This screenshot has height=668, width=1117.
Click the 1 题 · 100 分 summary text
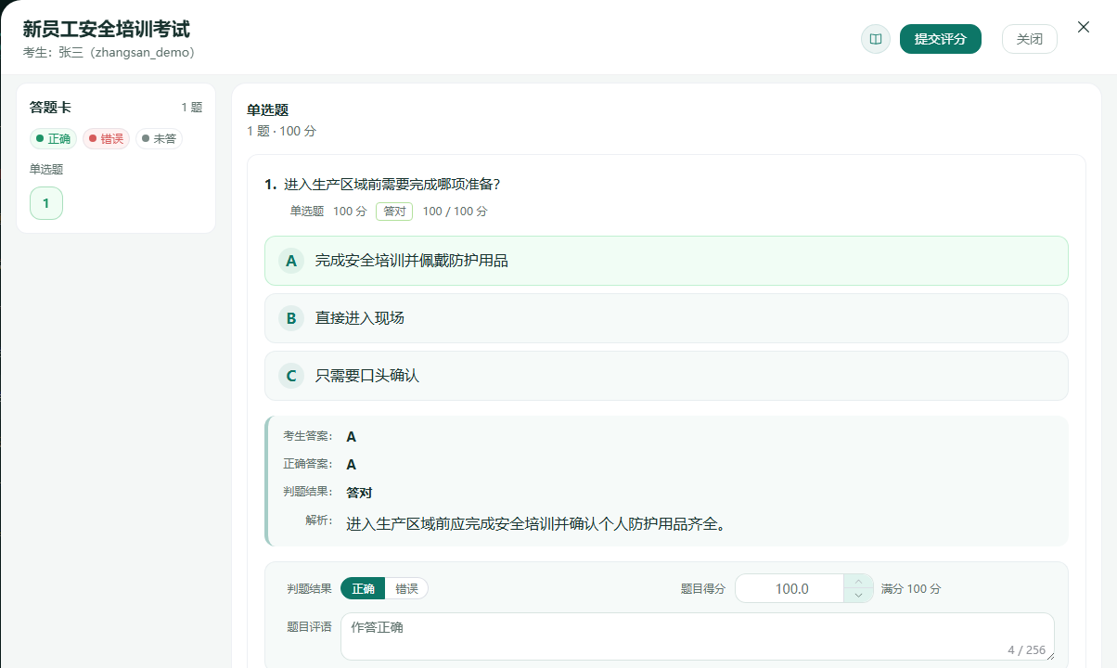coord(281,131)
